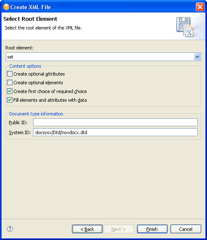Click the Document type information group label

[36, 114]
